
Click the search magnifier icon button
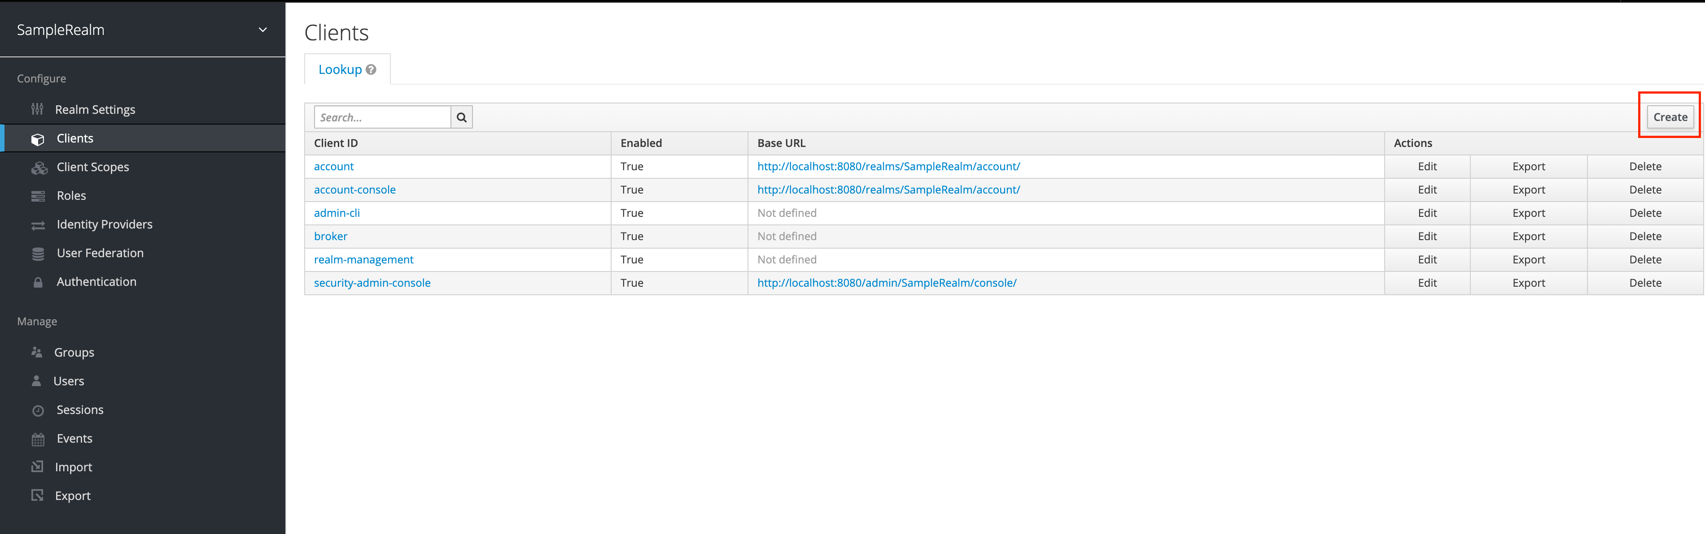(461, 118)
